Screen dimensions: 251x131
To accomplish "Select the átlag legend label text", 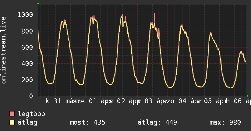I will 27,122.
